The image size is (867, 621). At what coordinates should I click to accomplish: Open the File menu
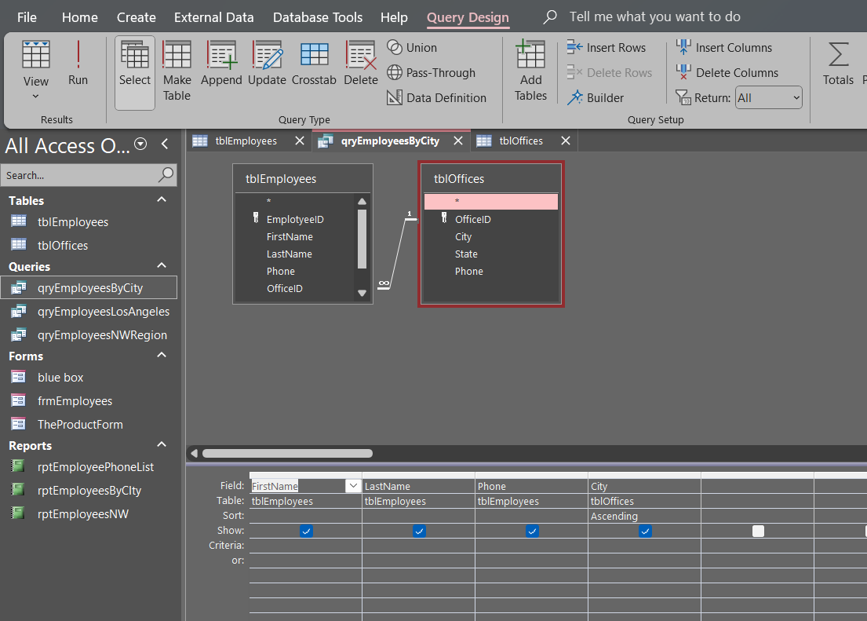click(27, 17)
